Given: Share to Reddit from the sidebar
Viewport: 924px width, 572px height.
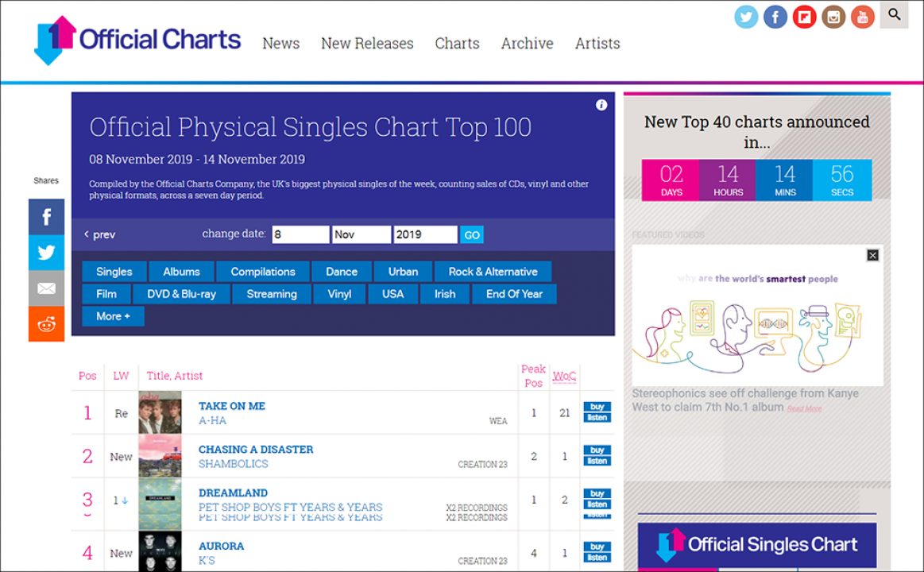Looking at the screenshot, I should click(47, 324).
